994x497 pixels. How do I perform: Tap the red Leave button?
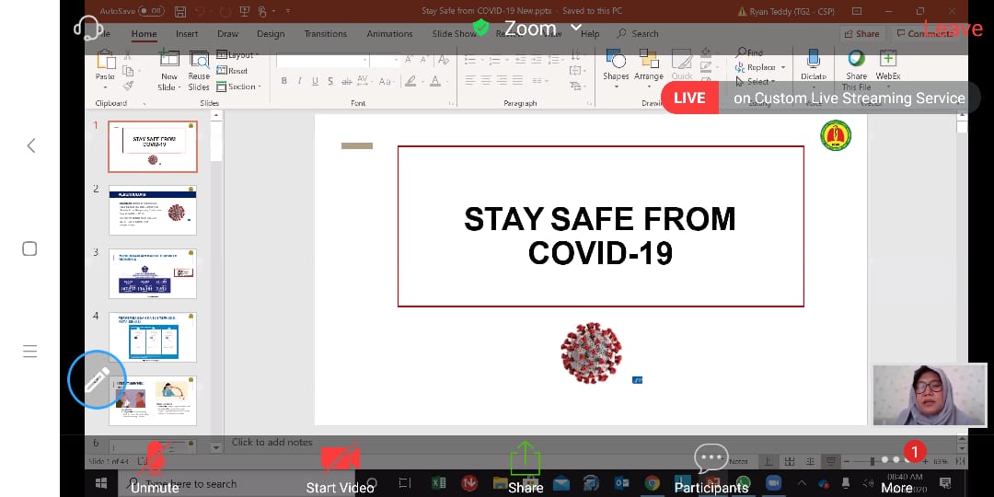tap(953, 28)
